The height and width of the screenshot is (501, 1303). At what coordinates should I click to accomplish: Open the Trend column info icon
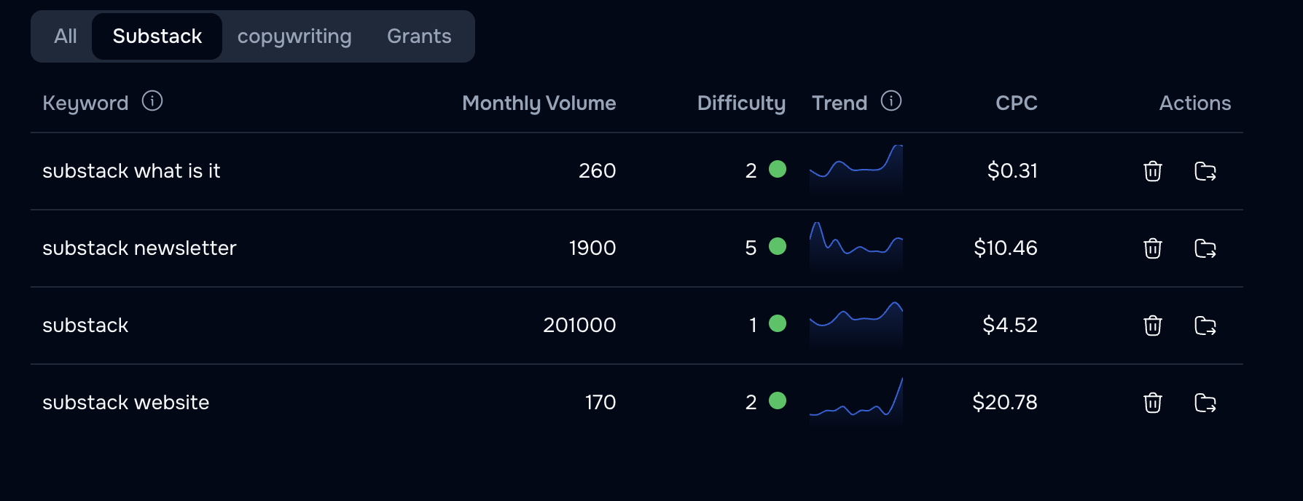coord(891,100)
